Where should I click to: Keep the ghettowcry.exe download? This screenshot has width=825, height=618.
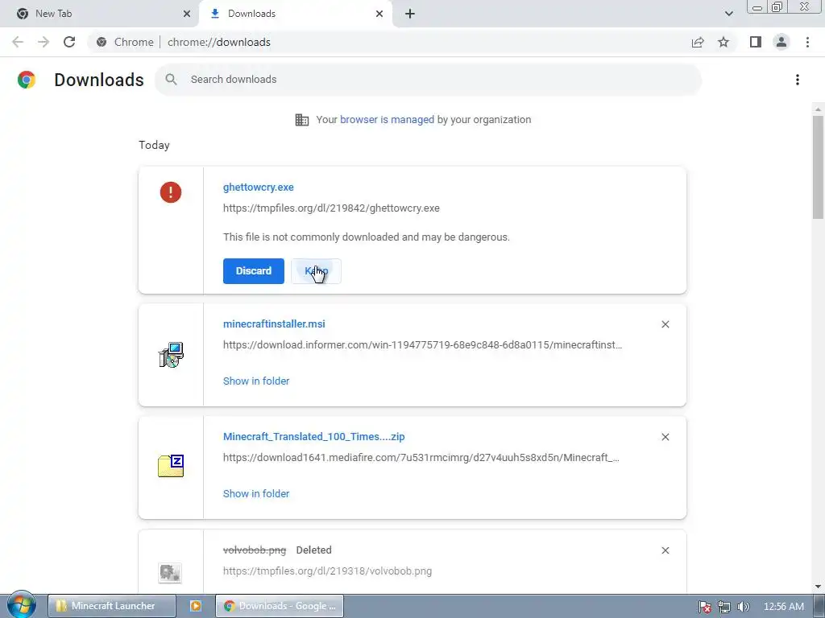click(316, 271)
